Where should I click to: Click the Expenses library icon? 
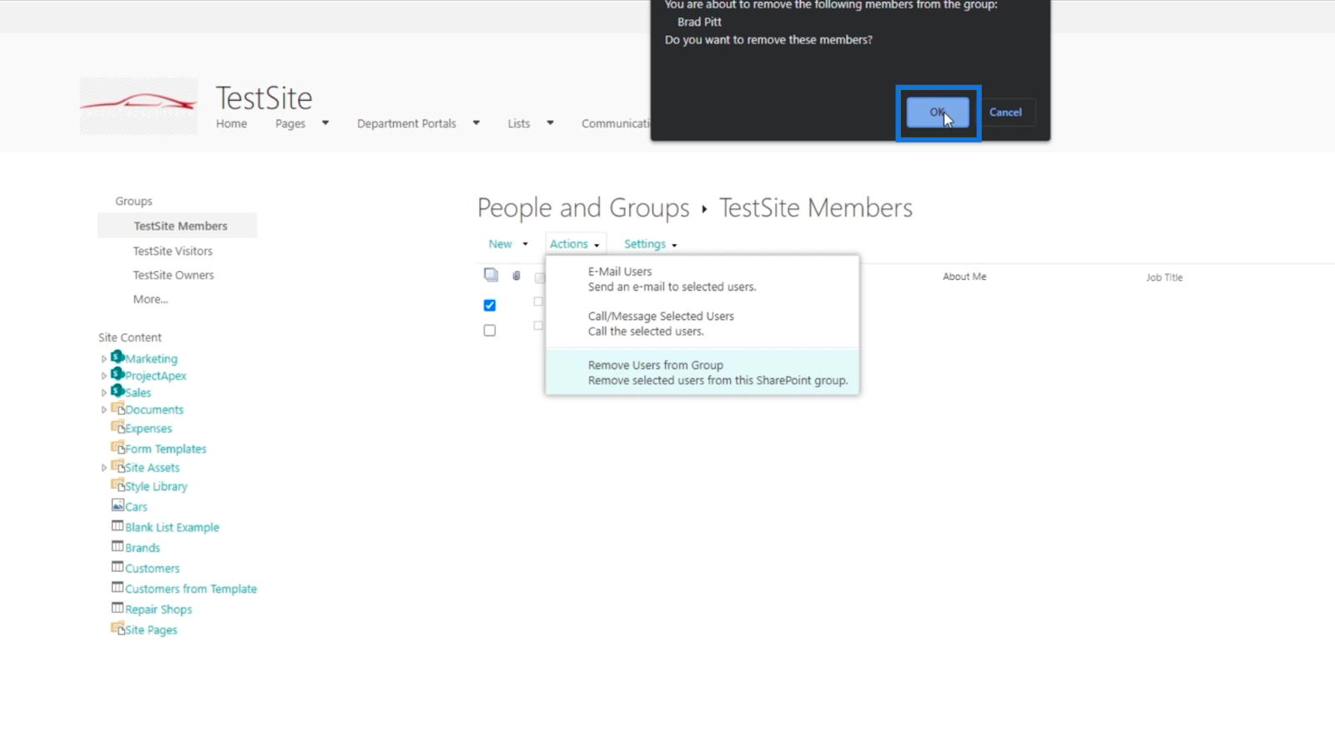118,427
